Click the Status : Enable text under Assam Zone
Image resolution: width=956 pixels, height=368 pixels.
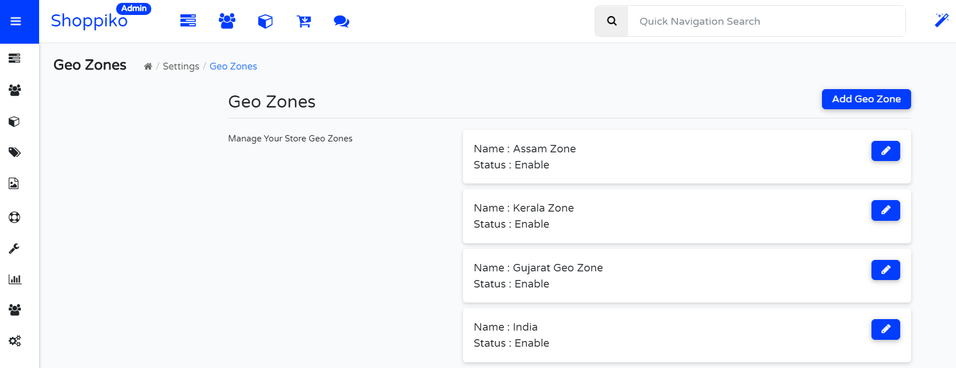click(x=511, y=165)
